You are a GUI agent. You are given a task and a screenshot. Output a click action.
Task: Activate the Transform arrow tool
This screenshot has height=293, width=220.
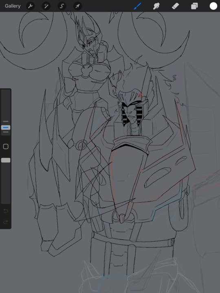[x=77, y=6]
